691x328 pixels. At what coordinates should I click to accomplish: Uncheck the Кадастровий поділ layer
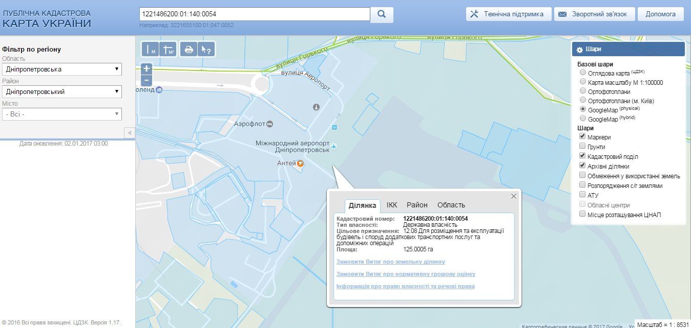pos(582,156)
